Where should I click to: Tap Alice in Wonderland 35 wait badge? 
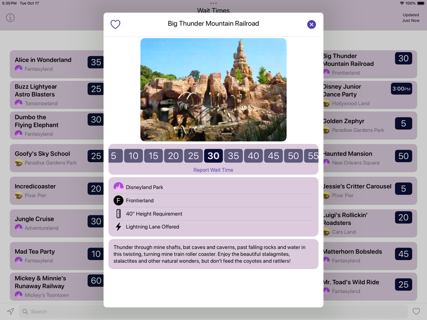(96, 62)
